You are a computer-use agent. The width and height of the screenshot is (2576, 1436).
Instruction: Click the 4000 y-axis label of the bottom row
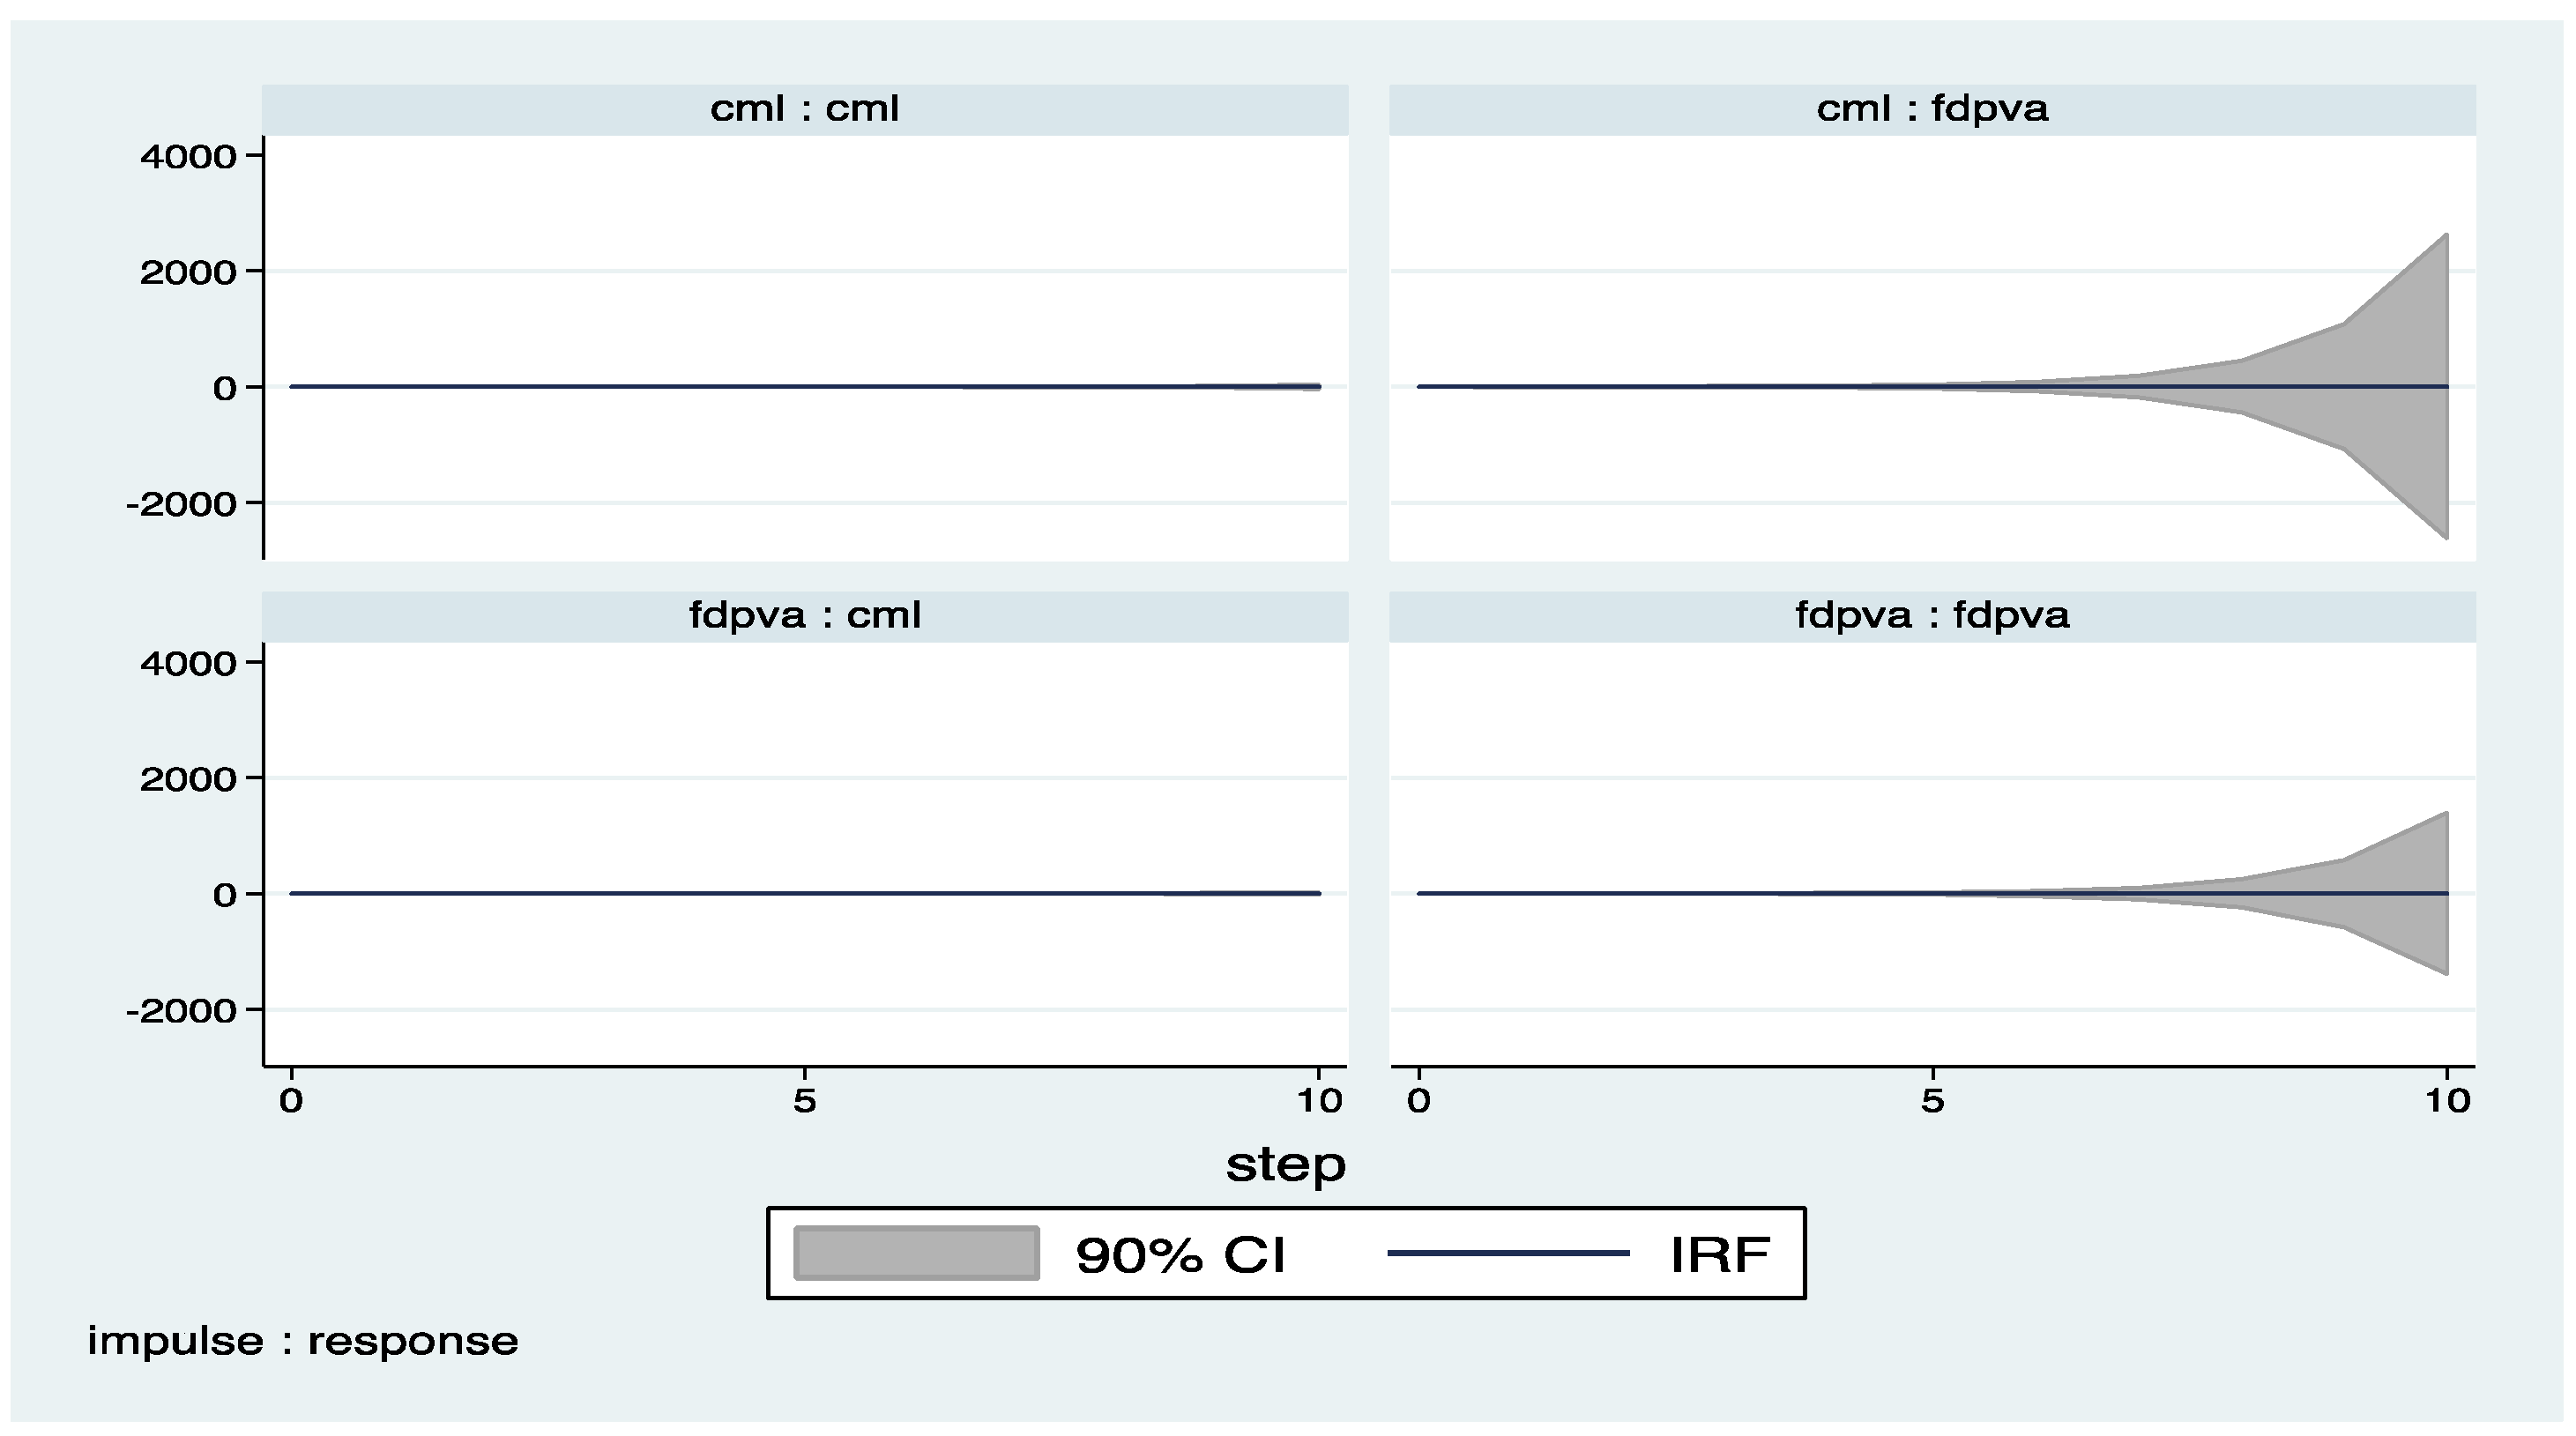coord(188,663)
